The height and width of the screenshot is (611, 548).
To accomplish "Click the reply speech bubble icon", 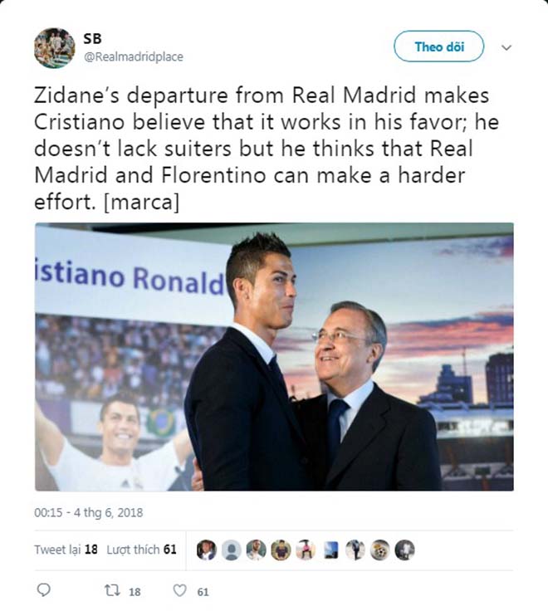I will coord(44,590).
